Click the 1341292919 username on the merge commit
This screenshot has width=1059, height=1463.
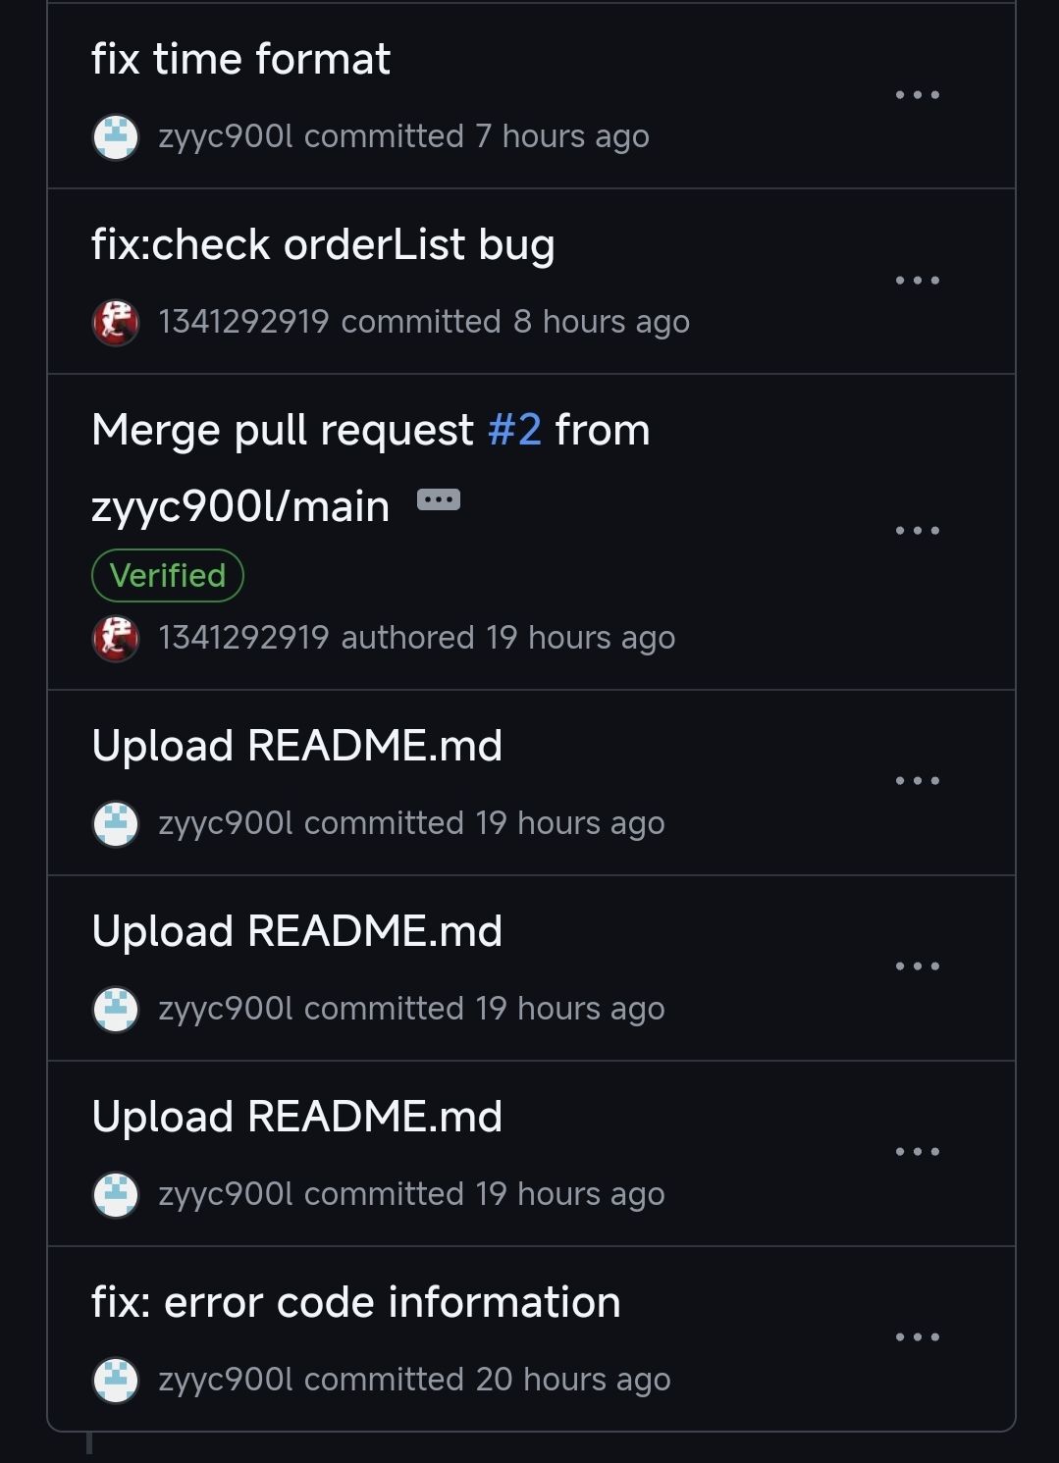[243, 637]
